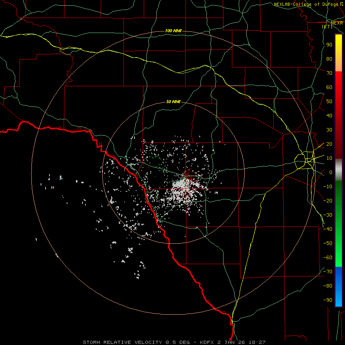Select the -60 value on velocity scale
Viewport: 345px width, 345px height.
(x=328, y=258)
